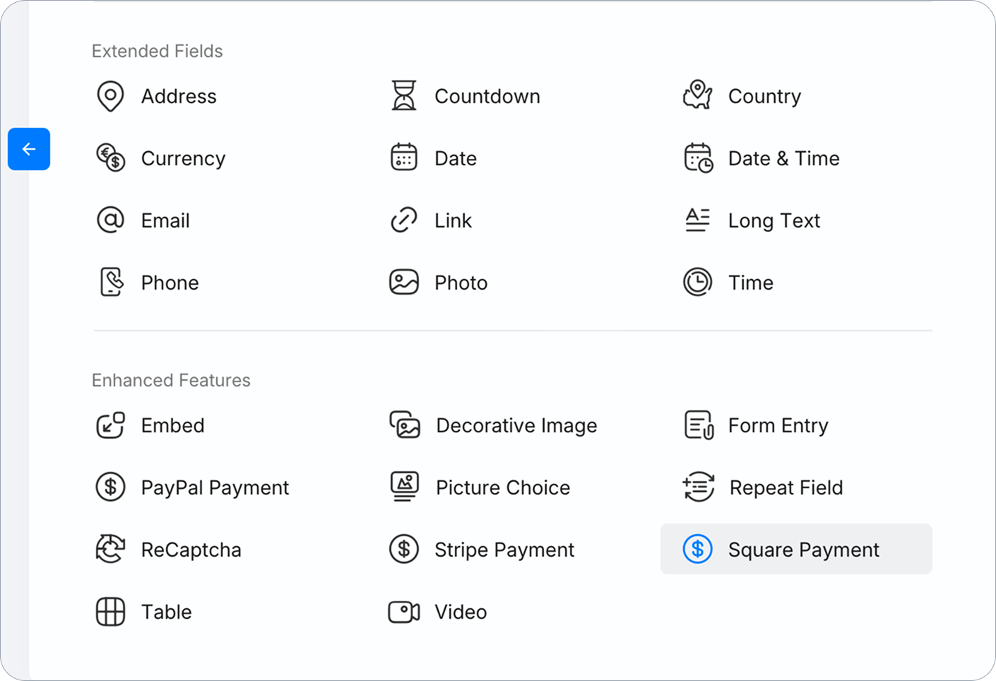
Task: Click the Repeat Field icon
Action: [x=699, y=487]
